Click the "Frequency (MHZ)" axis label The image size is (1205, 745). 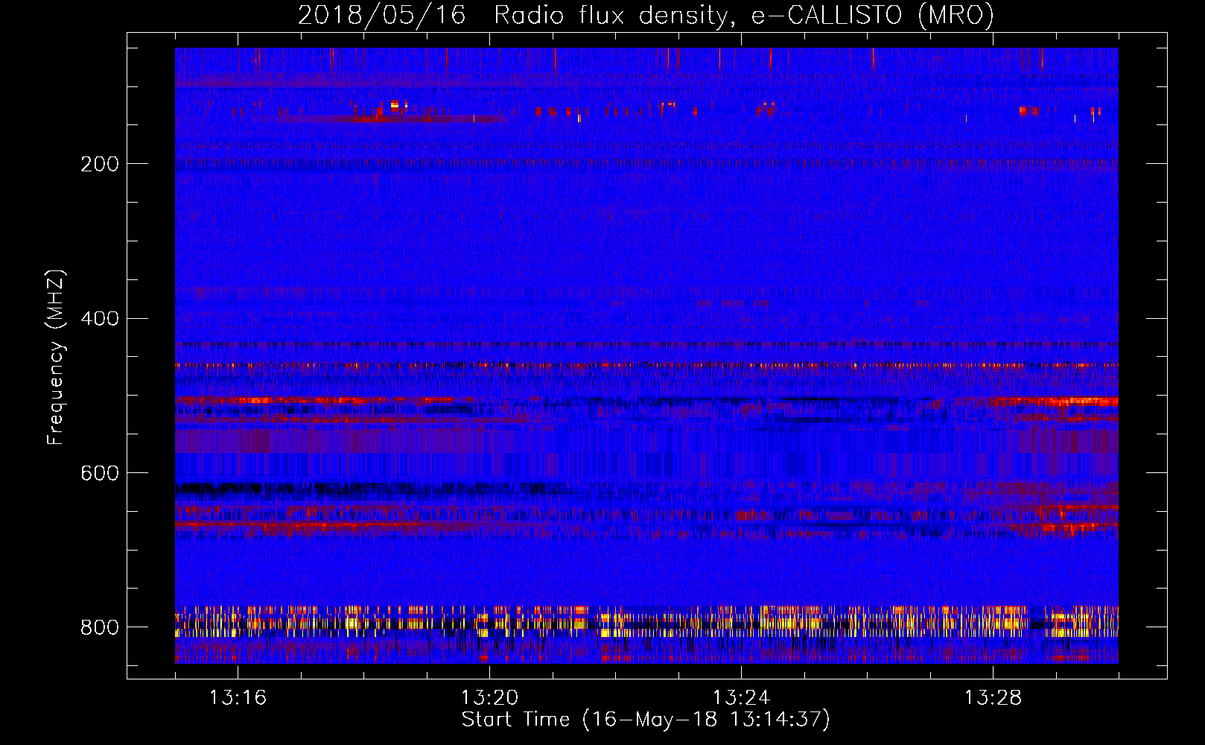pyautogui.click(x=55, y=358)
